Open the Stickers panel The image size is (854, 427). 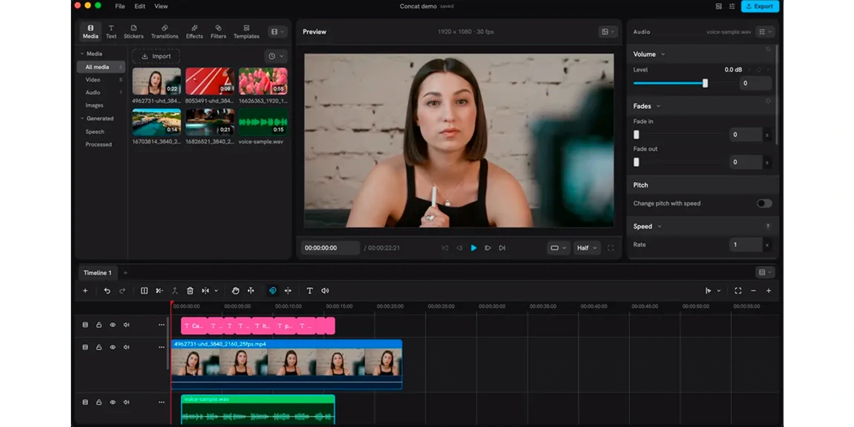pos(134,32)
